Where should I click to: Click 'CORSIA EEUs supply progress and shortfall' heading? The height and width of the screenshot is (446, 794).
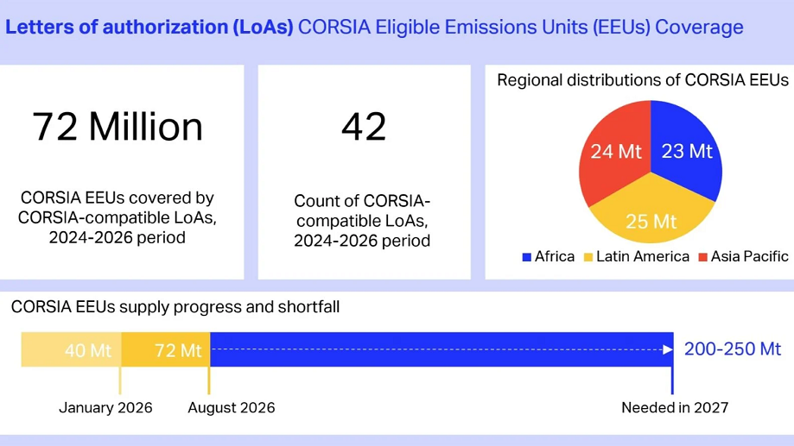pyautogui.click(x=175, y=307)
